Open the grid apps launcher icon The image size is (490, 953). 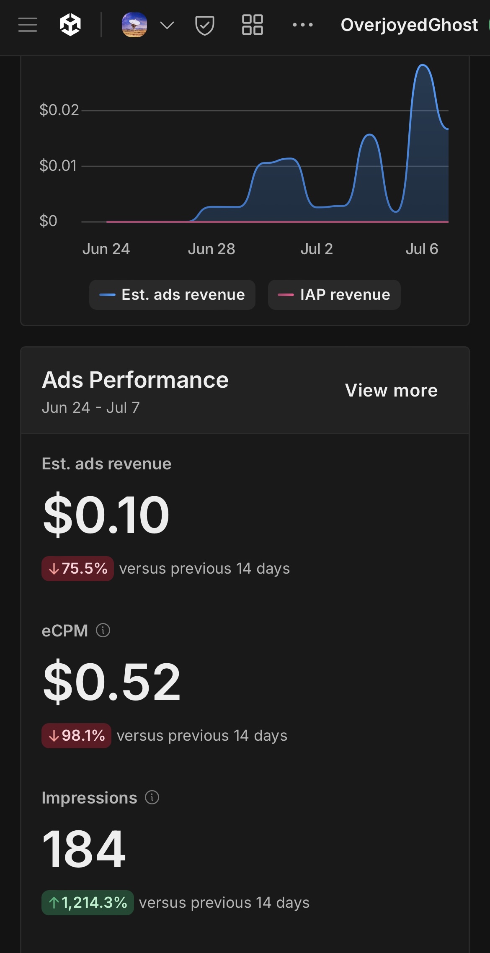click(253, 25)
